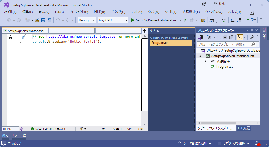Open the エラー一覧 error list tab
Viewport: 269px width, 147px height.
[19, 135]
